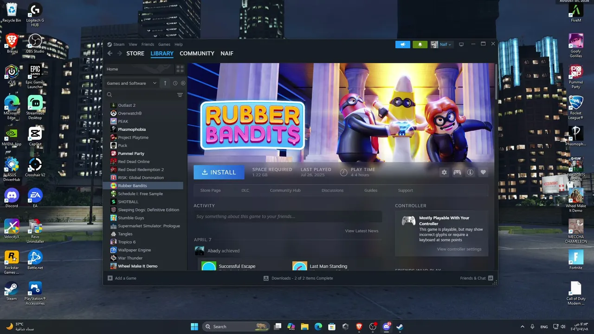Viewport: 594px width, 334px height.
Task: Click the Add a Game plus icon
Action: click(x=110, y=278)
